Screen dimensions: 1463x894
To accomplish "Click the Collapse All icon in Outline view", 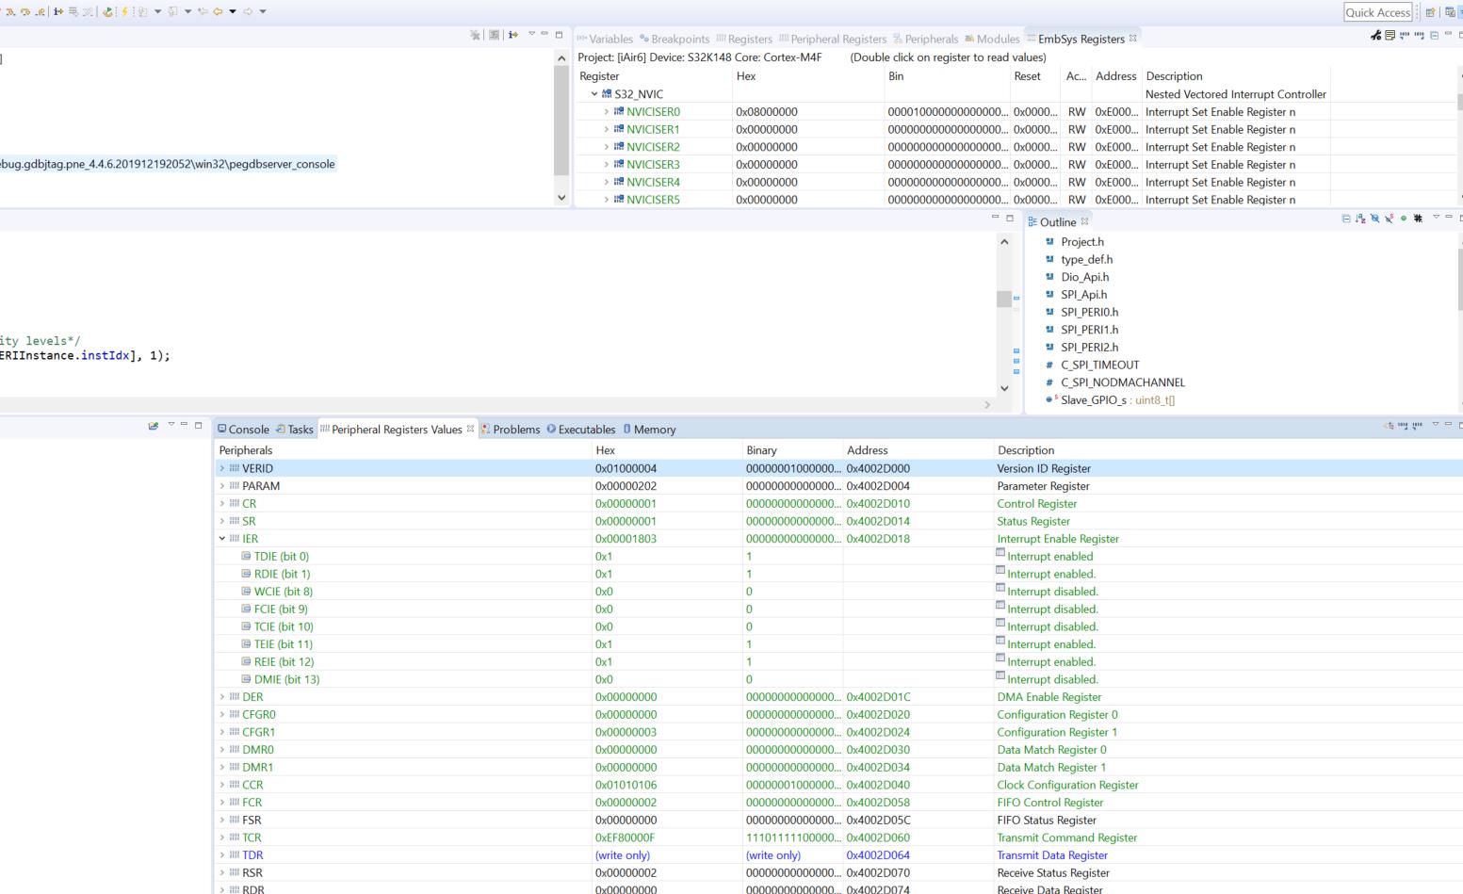I will coord(1346,220).
